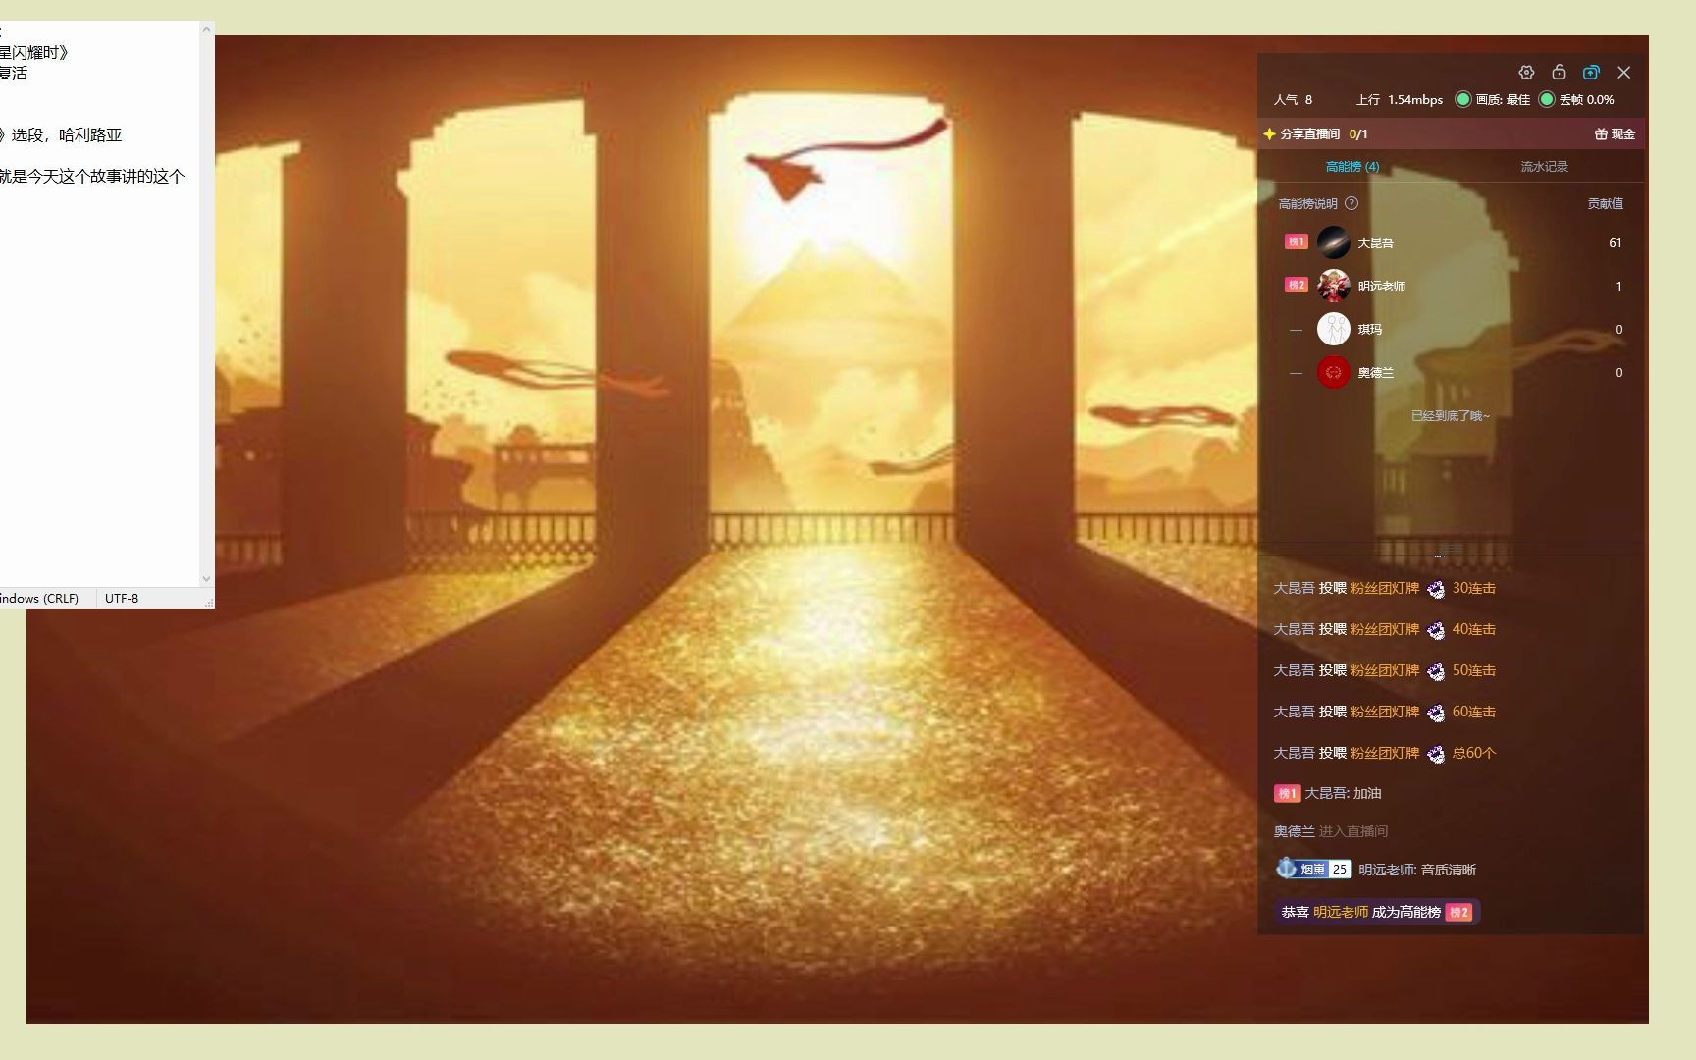Image resolution: width=1696 pixels, height=1060 pixels.
Task: Click the 贡献值 column header
Action: point(1606,203)
